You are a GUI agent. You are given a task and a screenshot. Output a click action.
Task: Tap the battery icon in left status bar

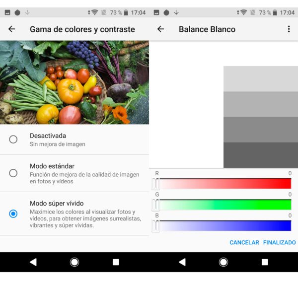click(126, 12)
